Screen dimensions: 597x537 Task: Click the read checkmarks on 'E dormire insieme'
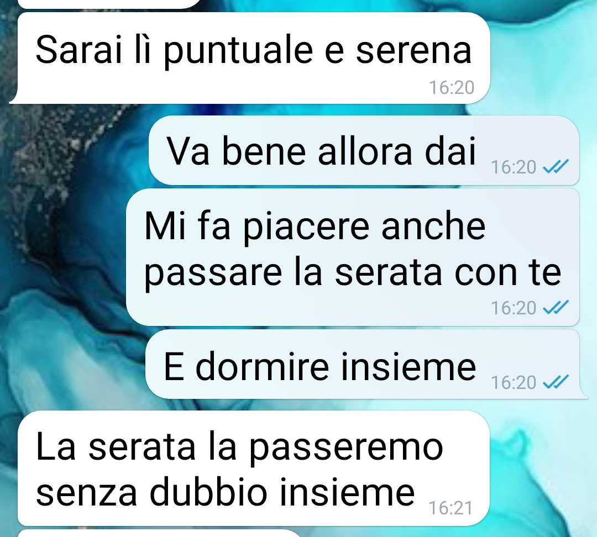coord(556,382)
